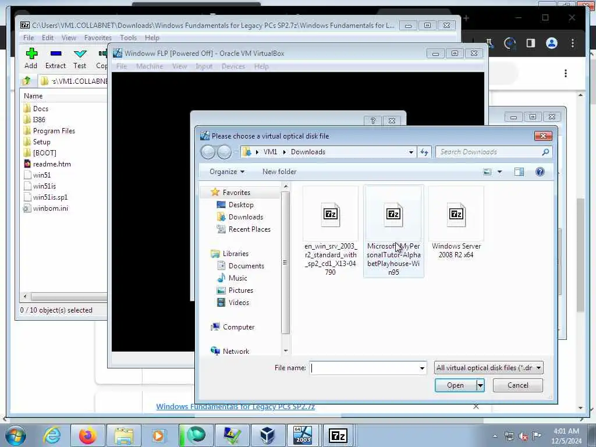This screenshot has height=447, width=596.
Task: Select readme.htm in 7-Zip list
Action: 52,164
